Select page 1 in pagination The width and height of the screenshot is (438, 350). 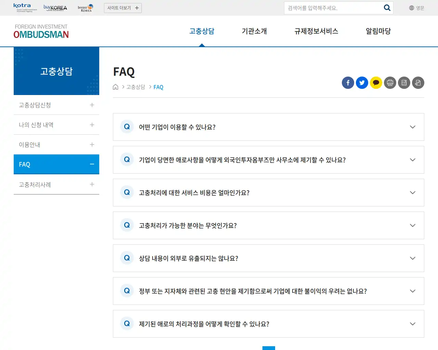click(x=269, y=348)
